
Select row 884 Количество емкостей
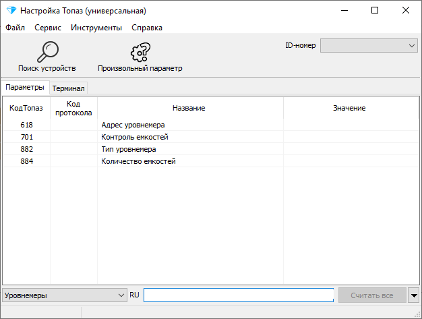(x=211, y=161)
